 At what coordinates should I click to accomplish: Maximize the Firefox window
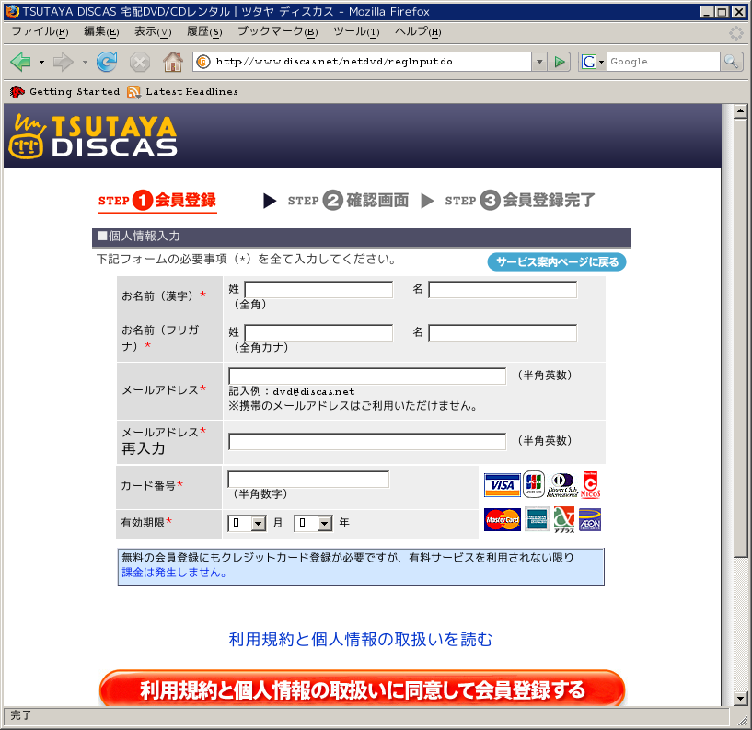722,12
